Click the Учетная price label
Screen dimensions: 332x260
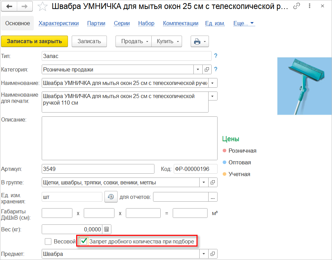(239, 174)
